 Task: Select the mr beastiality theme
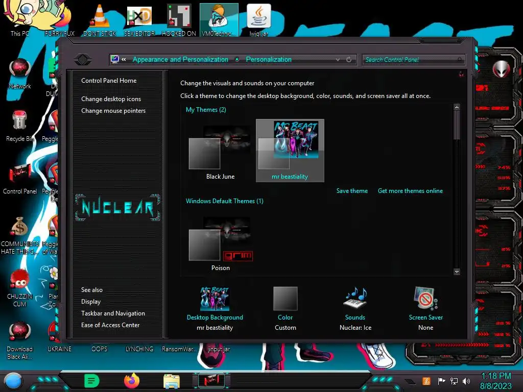[290, 151]
